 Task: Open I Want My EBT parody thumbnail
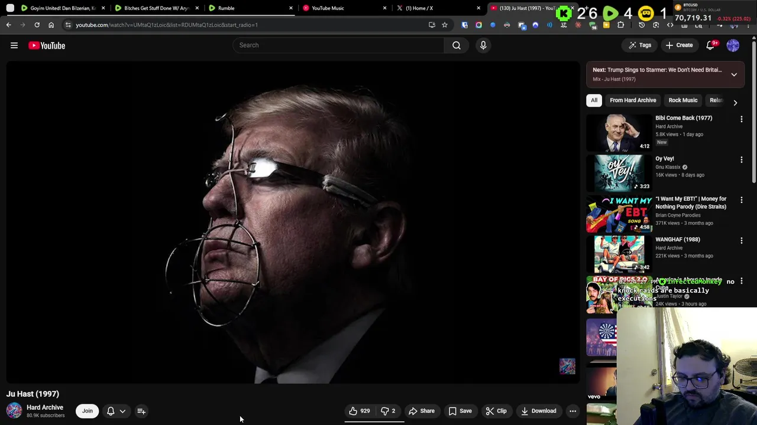(619, 214)
